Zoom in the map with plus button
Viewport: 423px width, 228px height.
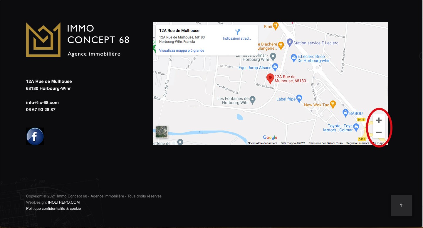[x=379, y=120]
